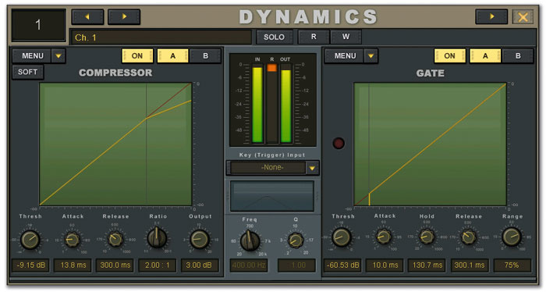Click the 1.00 Q value field
The height and width of the screenshot is (292, 546).
pyautogui.click(x=296, y=265)
